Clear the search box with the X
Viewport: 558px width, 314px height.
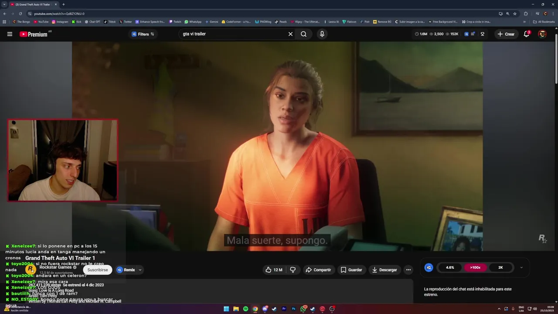(x=290, y=34)
